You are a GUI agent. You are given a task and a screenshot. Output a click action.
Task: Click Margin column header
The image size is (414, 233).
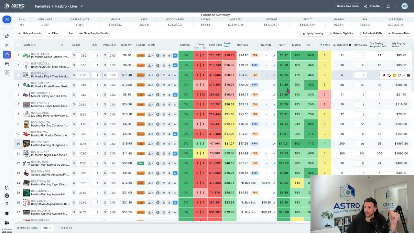296,45
